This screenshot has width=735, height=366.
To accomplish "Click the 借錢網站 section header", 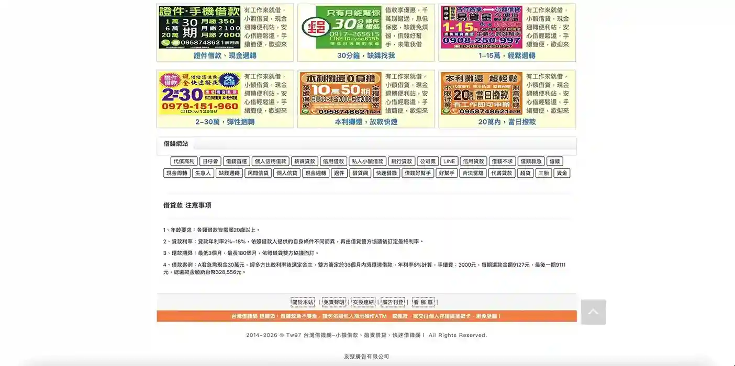I will [175, 143].
